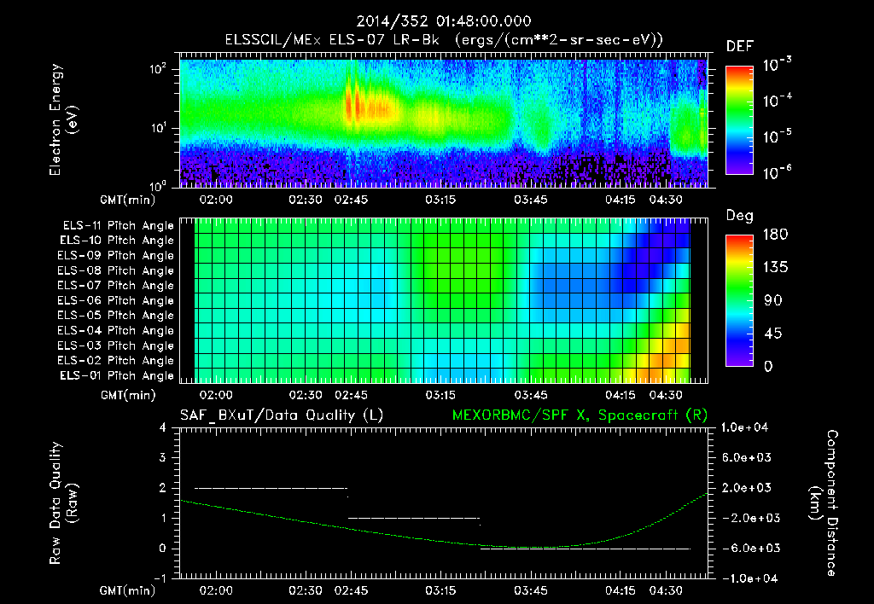Click the 180 value on Deg scale
Viewport: 874px width, 604px height.
pyautogui.click(x=775, y=235)
